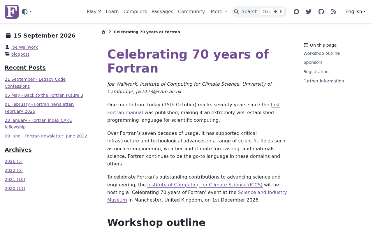Open the Fortran index CAKE fellowship post

tap(38, 124)
